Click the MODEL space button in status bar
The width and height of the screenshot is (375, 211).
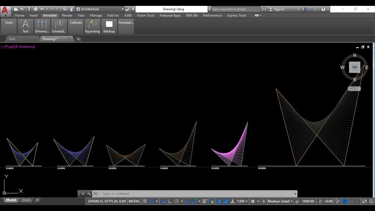point(134,201)
